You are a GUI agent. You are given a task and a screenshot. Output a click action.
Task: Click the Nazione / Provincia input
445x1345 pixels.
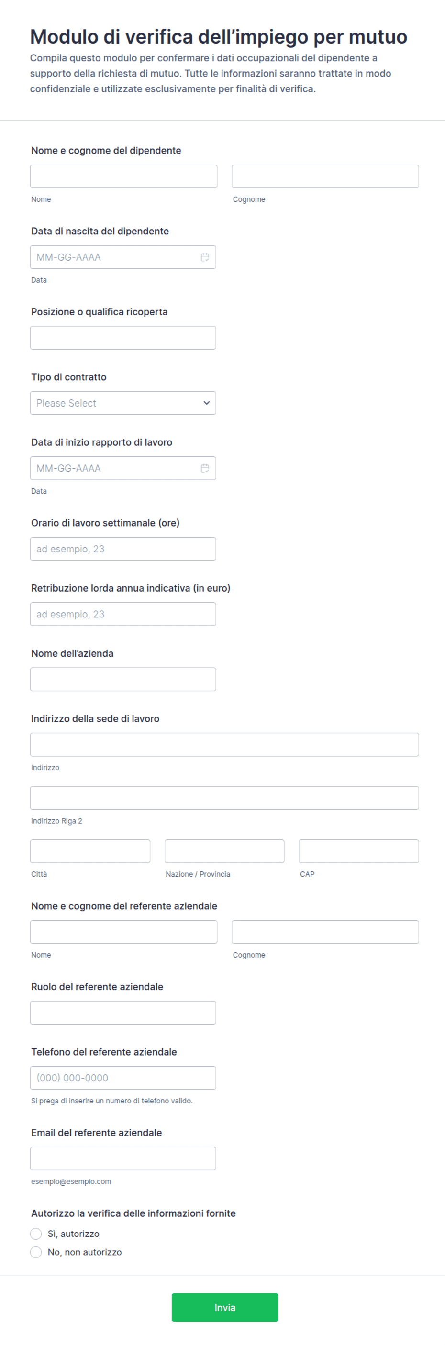tap(224, 851)
